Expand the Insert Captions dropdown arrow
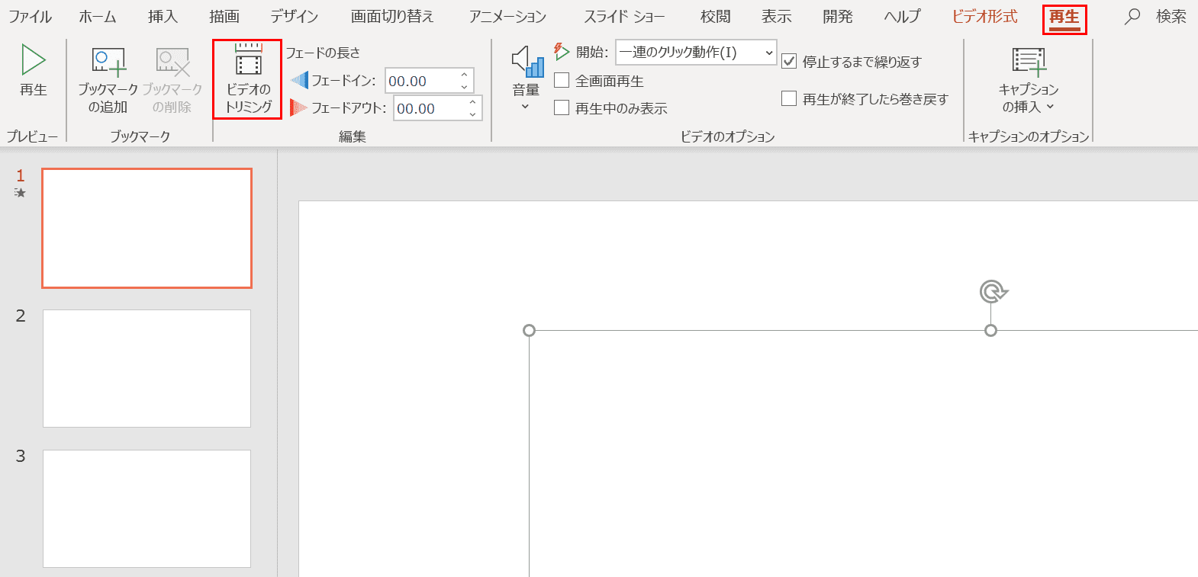Screen dimensions: 1198x577 click(x=1050, y=107)
